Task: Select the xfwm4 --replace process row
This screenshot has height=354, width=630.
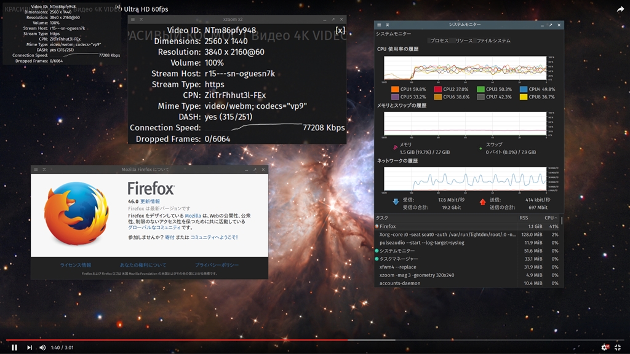Action: (467, 267)
